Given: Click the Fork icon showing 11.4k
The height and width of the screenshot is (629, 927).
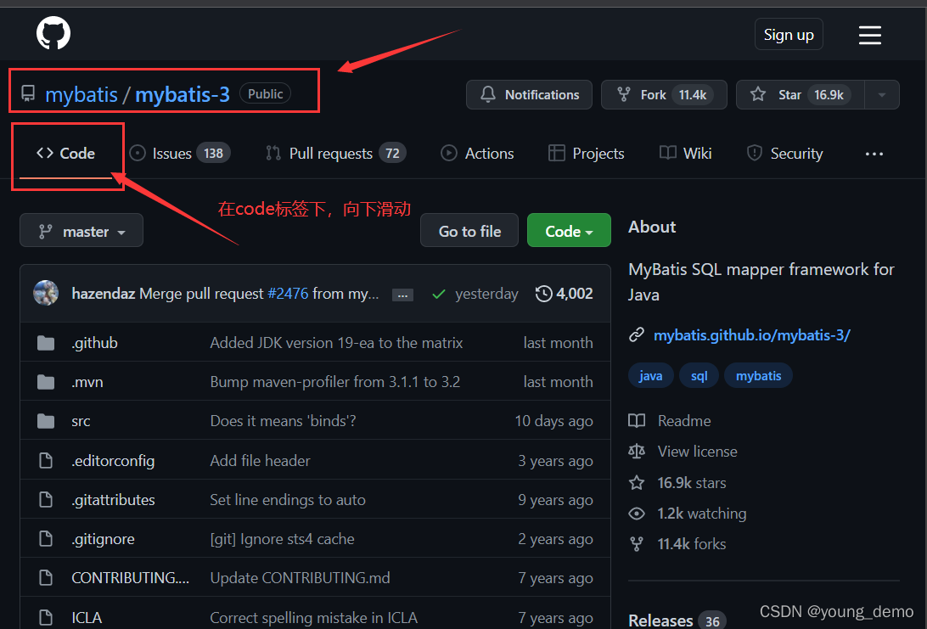Looking at the screenshot, I should tap(626, 94).
